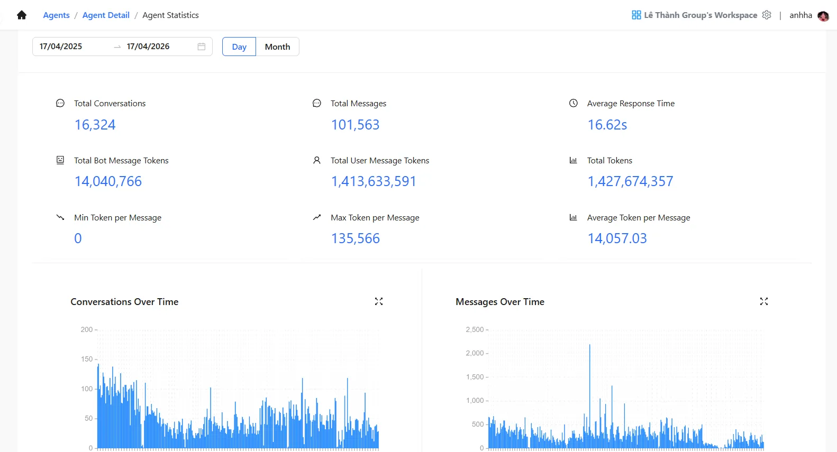
Task: Click the 2,500 y-axis label on Messages chart
Action: click(x=475, y=329)
